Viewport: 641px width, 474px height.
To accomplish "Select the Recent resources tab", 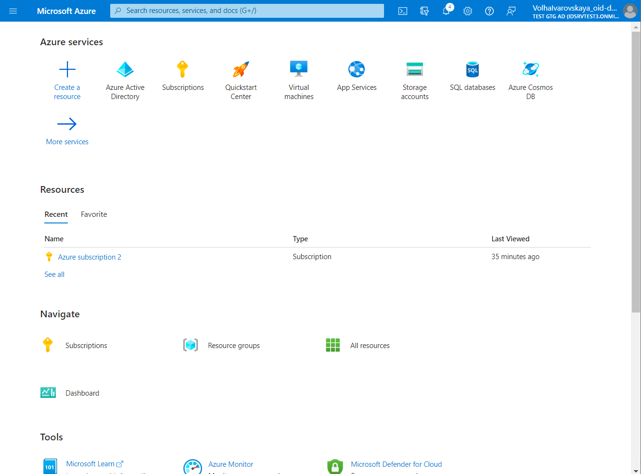I will tap(56, 214).
